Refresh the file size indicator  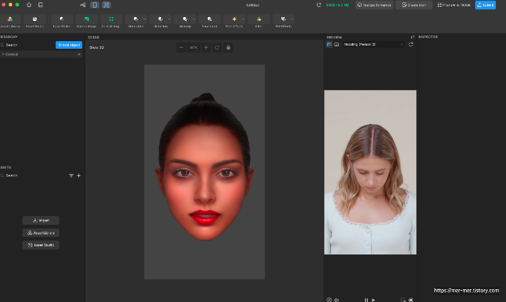click(x=319, y=5)
